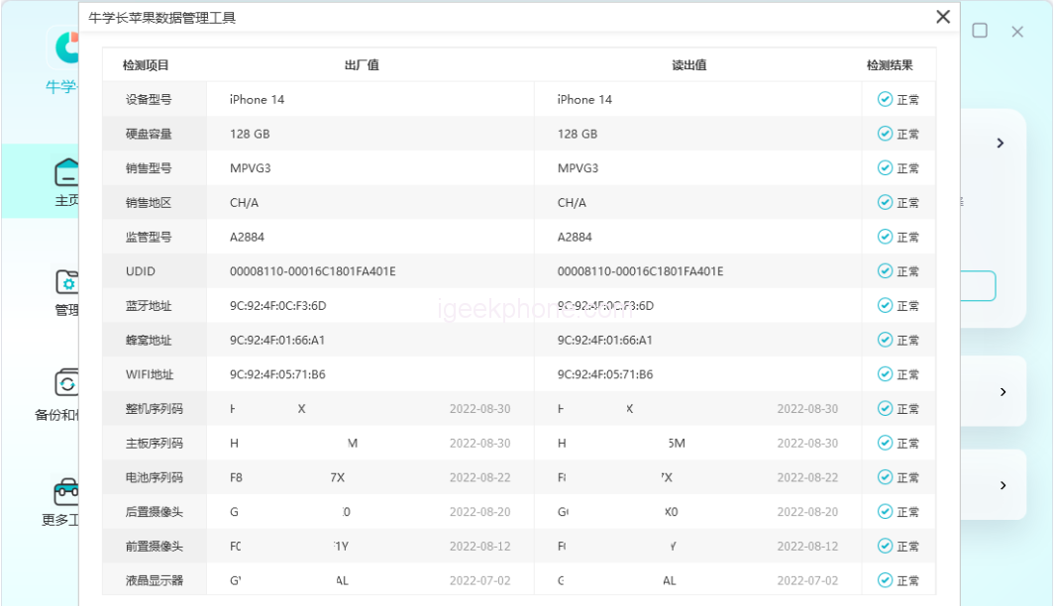Select the factory UDID value text
The height and width of the screenshot is (606, 1057).
(x=312, y=271)
